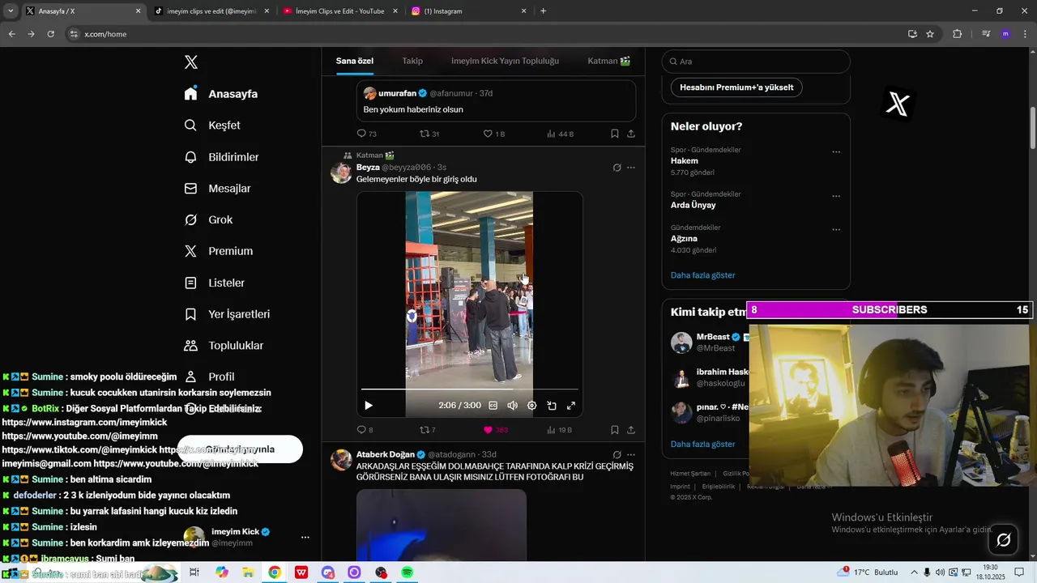The width and height of the screenshot is (1037, 583).
Task: Unlike Beyza's post with 383 likes
Action: (x=488, y=430)
